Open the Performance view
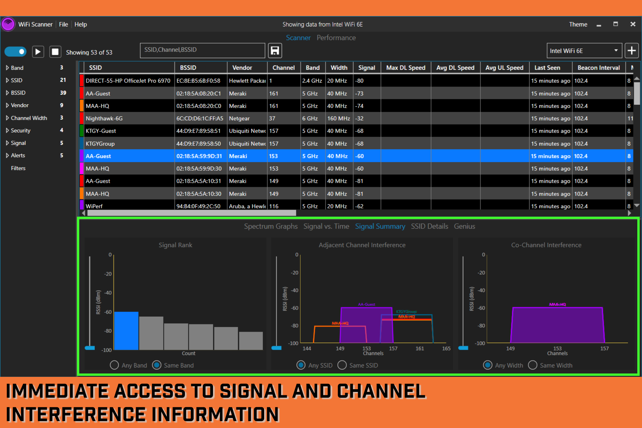This screenshot has height=428, width=642. pyautogui.click(x=336, y=38)
